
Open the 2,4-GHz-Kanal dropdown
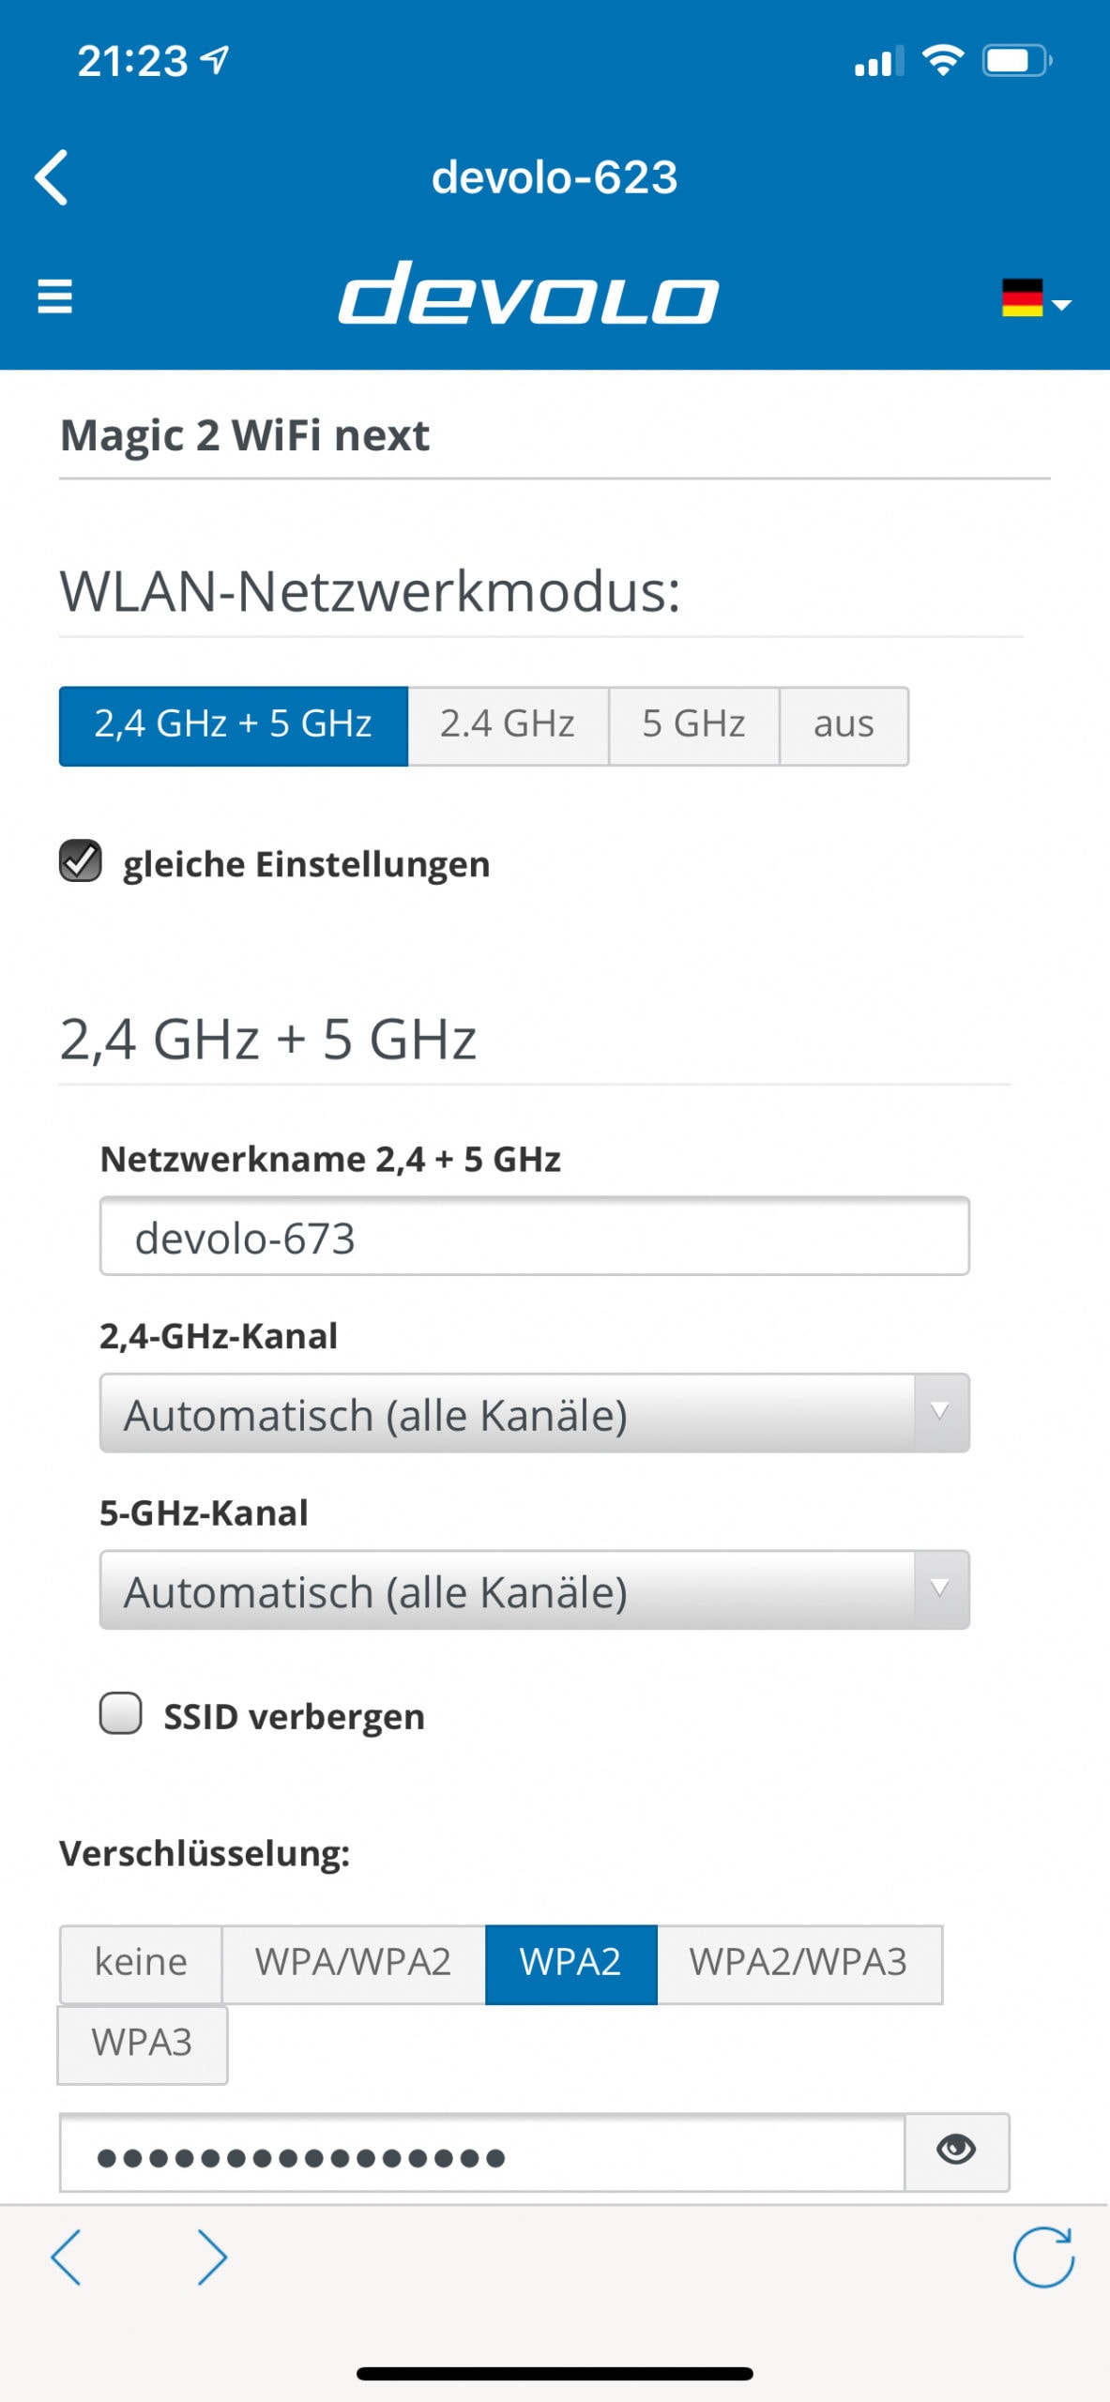pos(534,1414)
